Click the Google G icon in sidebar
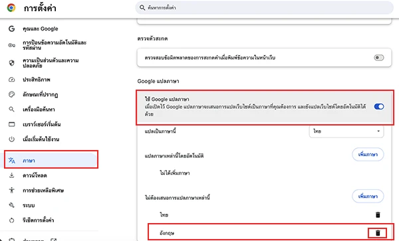 pyautogui.click(x=11, y=29)
